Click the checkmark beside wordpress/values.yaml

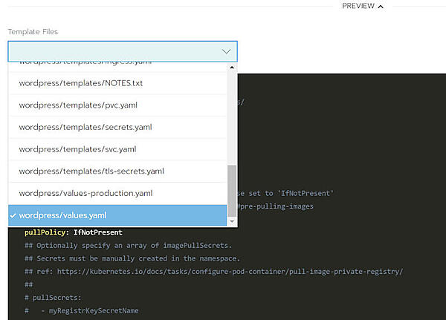(13, 216)
